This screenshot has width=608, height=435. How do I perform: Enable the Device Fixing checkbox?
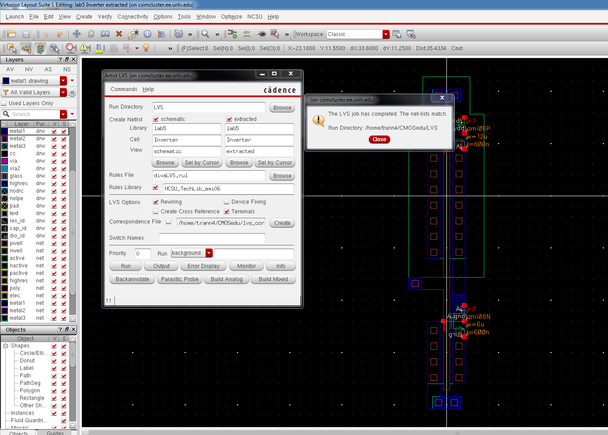227,202
